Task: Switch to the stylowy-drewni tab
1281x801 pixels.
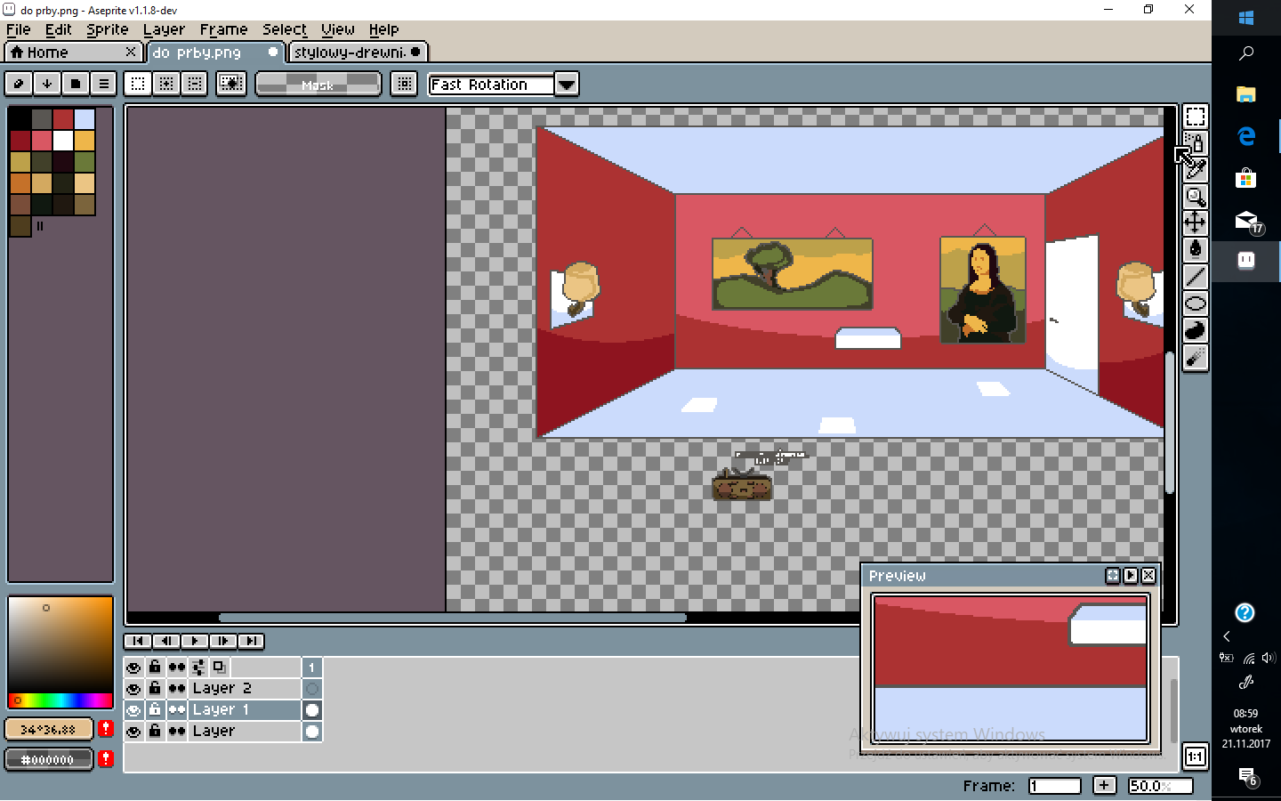Action: tap(350, 53)
